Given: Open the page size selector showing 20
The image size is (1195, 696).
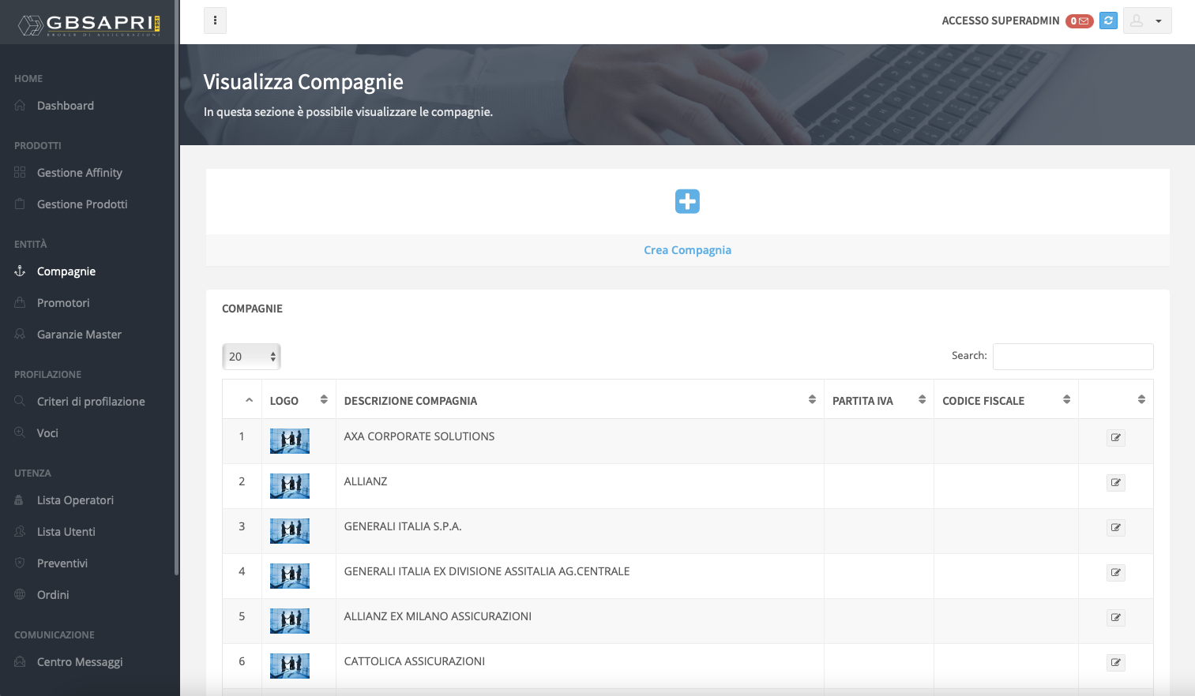Looking at the screenshot, I should click(x=251, y=356).
